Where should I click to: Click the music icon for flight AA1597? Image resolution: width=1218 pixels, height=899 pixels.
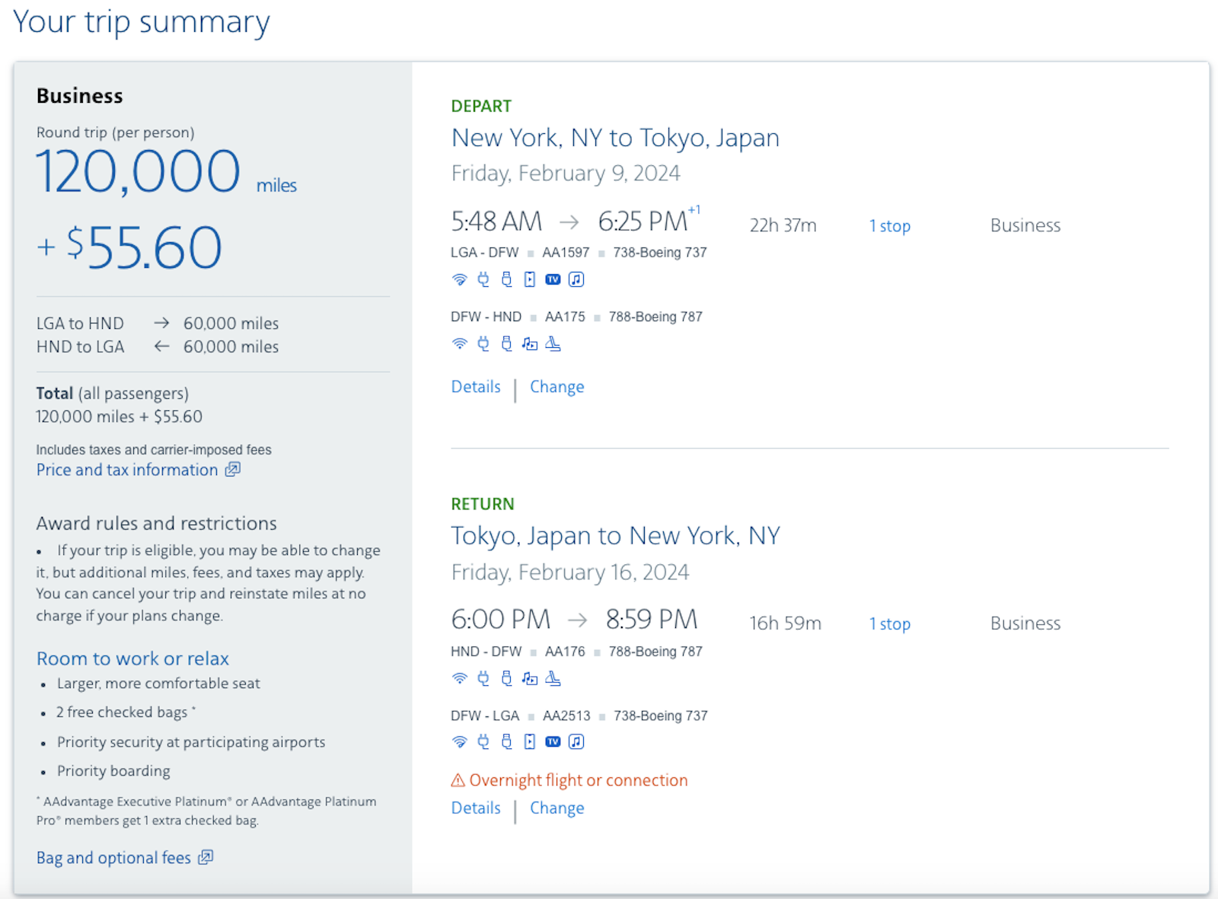[576, 279]
